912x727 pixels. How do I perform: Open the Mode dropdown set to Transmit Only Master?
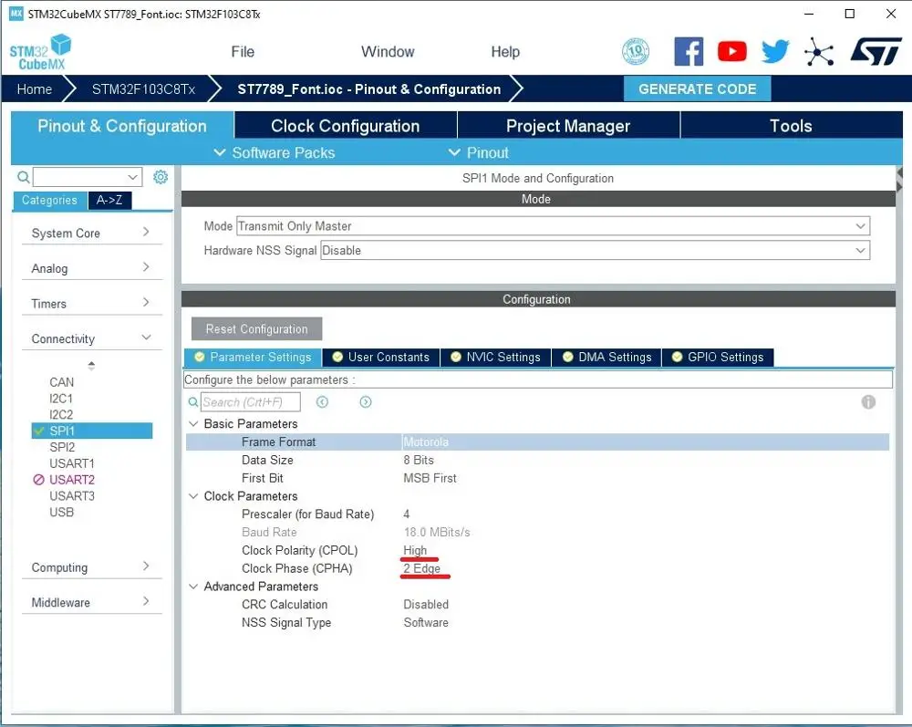553,225
